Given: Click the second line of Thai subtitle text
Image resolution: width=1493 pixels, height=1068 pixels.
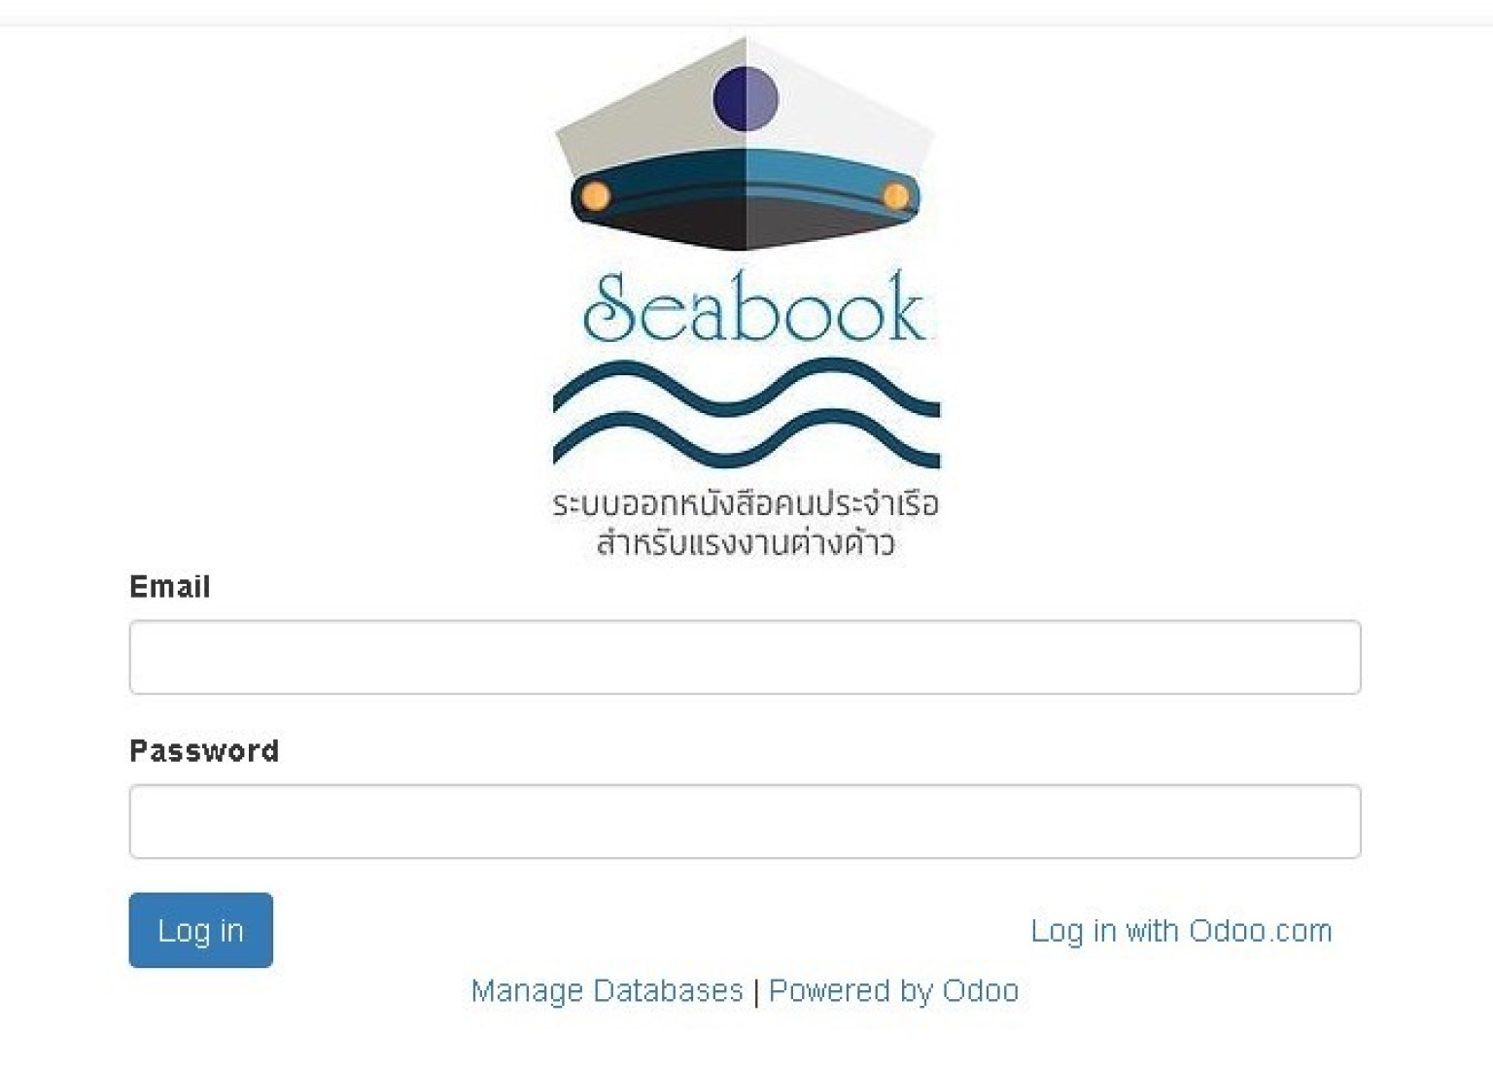Looking at the screenshot, I should (746, 542).
